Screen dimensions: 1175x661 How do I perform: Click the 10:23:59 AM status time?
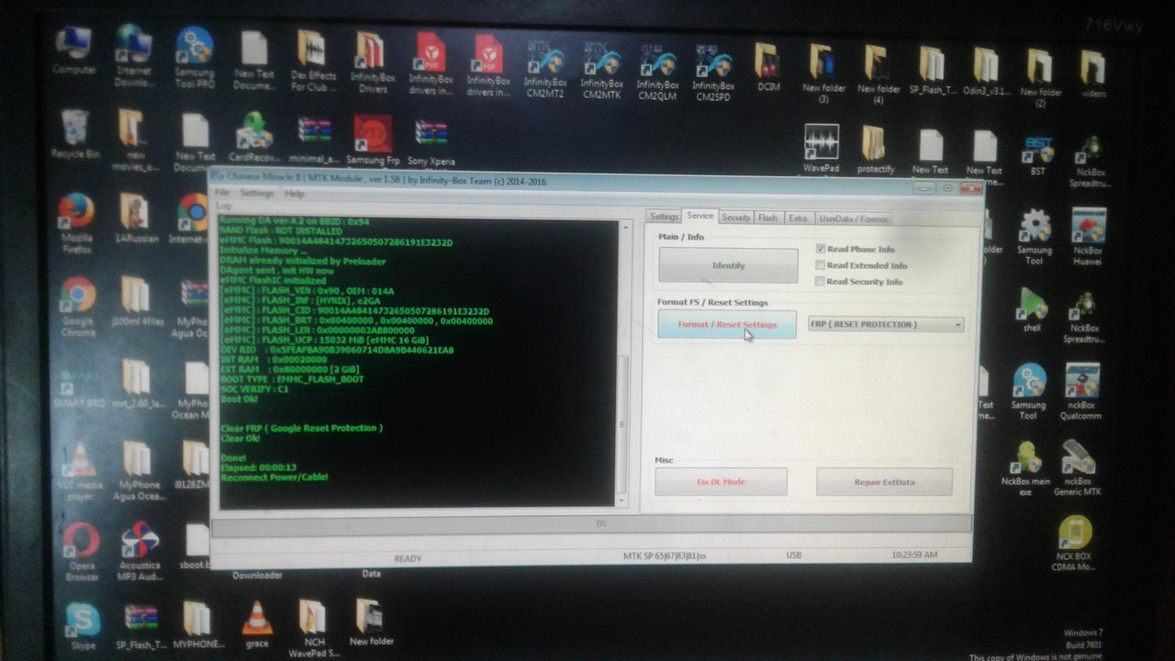(914, 555)
